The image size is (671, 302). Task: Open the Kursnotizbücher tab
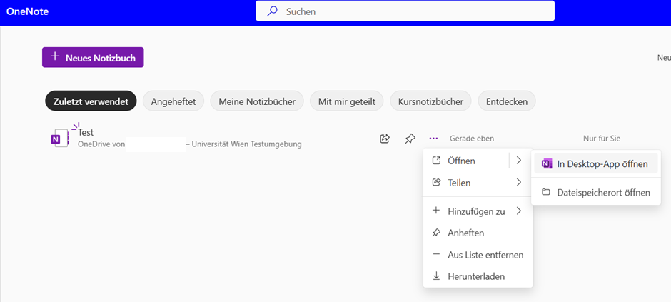tap(430, 101)
